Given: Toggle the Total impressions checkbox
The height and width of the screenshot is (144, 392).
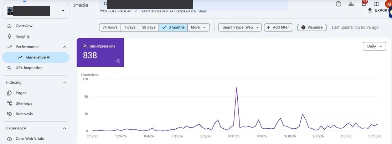Looking at the screenshot, I should [84, 46].
